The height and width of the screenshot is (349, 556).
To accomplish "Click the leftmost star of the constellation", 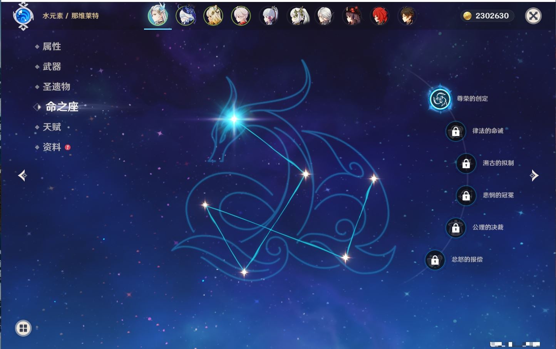I will [x=205, y=205].
